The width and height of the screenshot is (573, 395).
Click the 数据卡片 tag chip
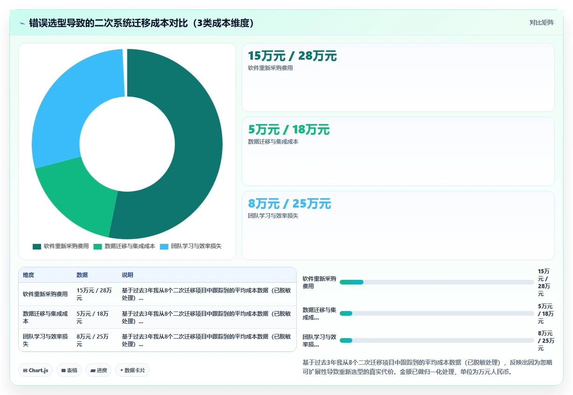133,370
